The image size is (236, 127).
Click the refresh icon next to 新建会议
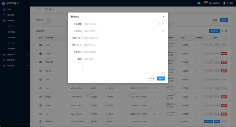tap(222, 31)
